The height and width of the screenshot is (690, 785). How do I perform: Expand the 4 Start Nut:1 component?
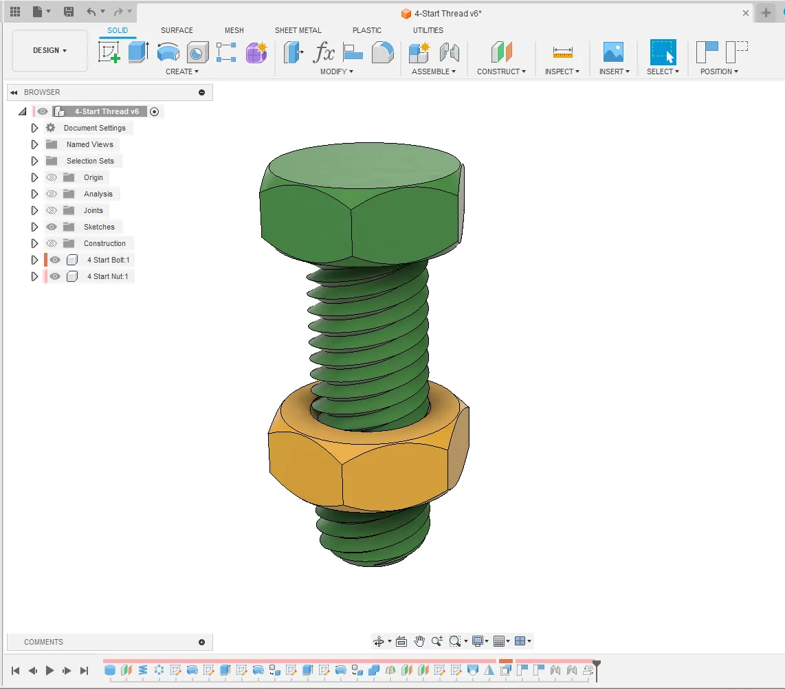[34, 276]
